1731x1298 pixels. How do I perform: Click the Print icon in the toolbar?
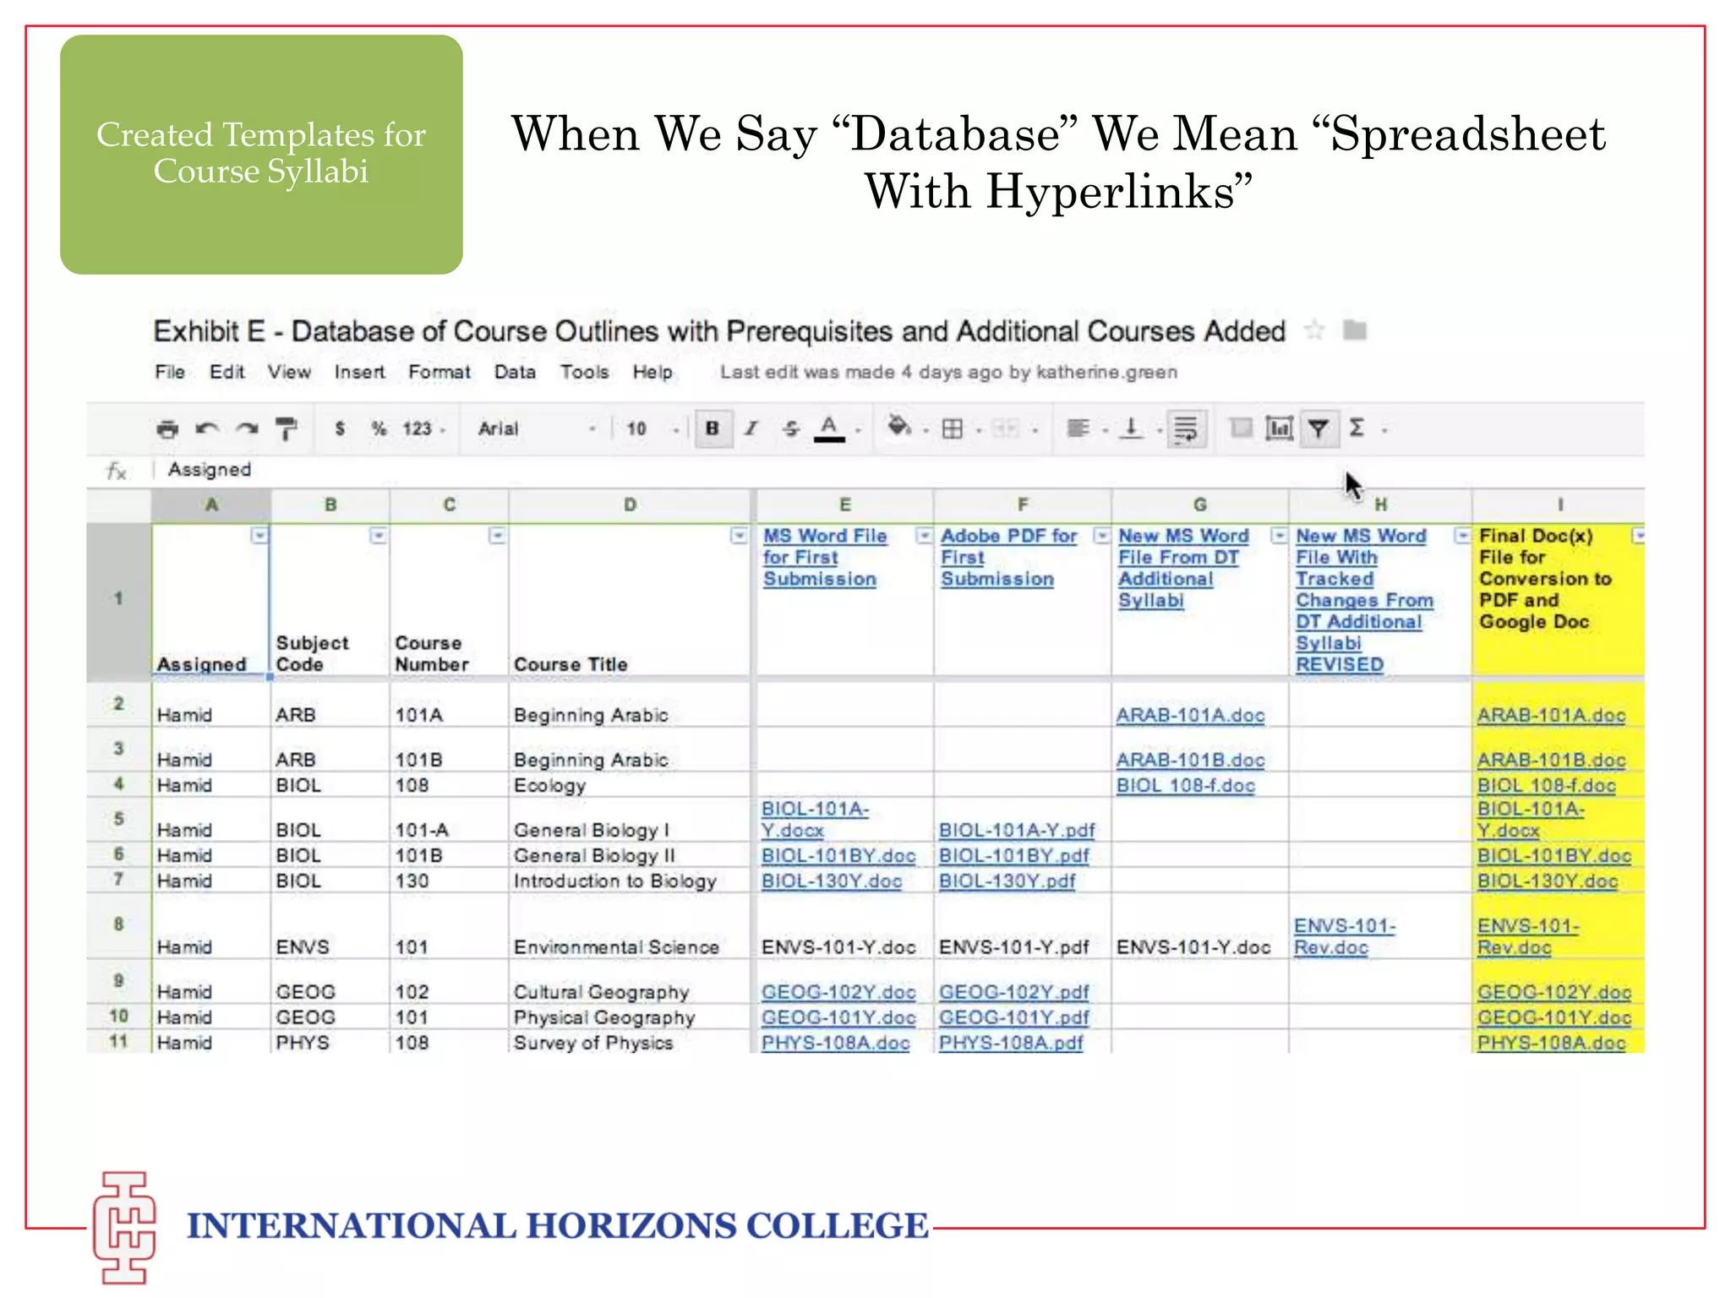167,429
